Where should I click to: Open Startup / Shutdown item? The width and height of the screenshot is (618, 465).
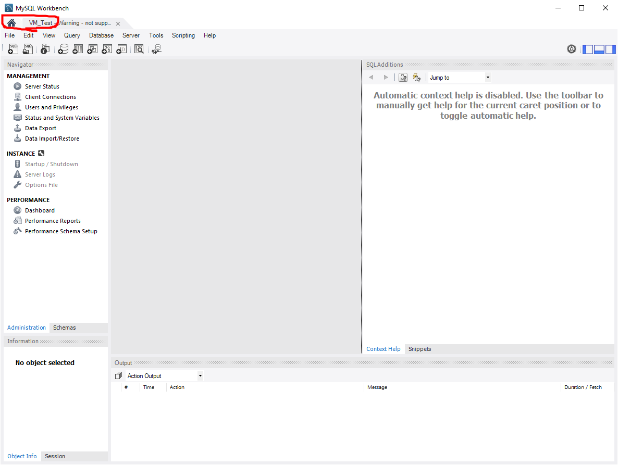coord(51,164)
